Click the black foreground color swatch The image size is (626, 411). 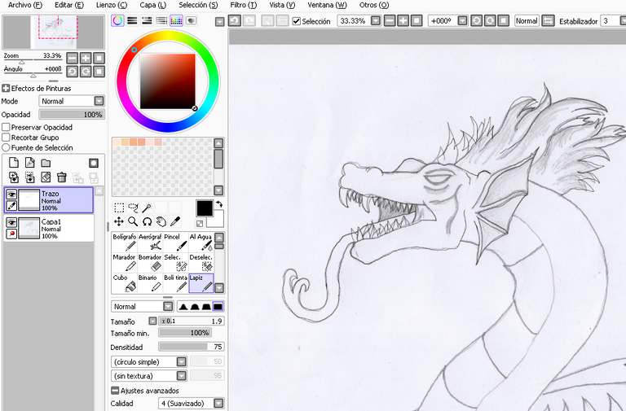pos(205,208)
